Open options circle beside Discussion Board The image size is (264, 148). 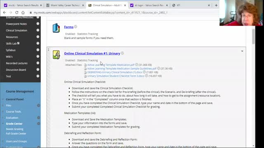coord(38,69)
